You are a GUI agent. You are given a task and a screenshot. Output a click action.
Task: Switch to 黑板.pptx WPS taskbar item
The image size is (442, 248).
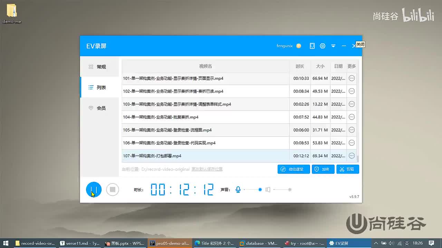click(x=125, y=243)
